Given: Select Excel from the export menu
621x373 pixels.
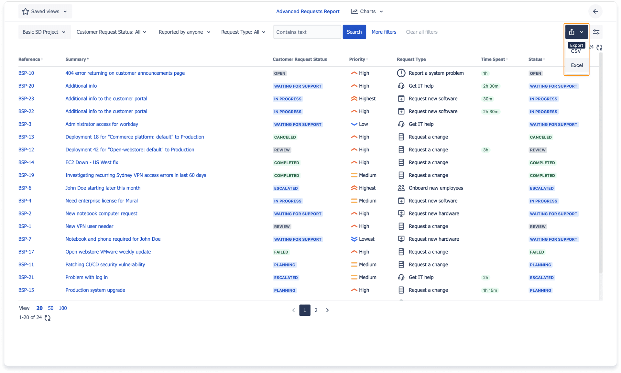Looking at the screenshot, I should tap(577, 65).
